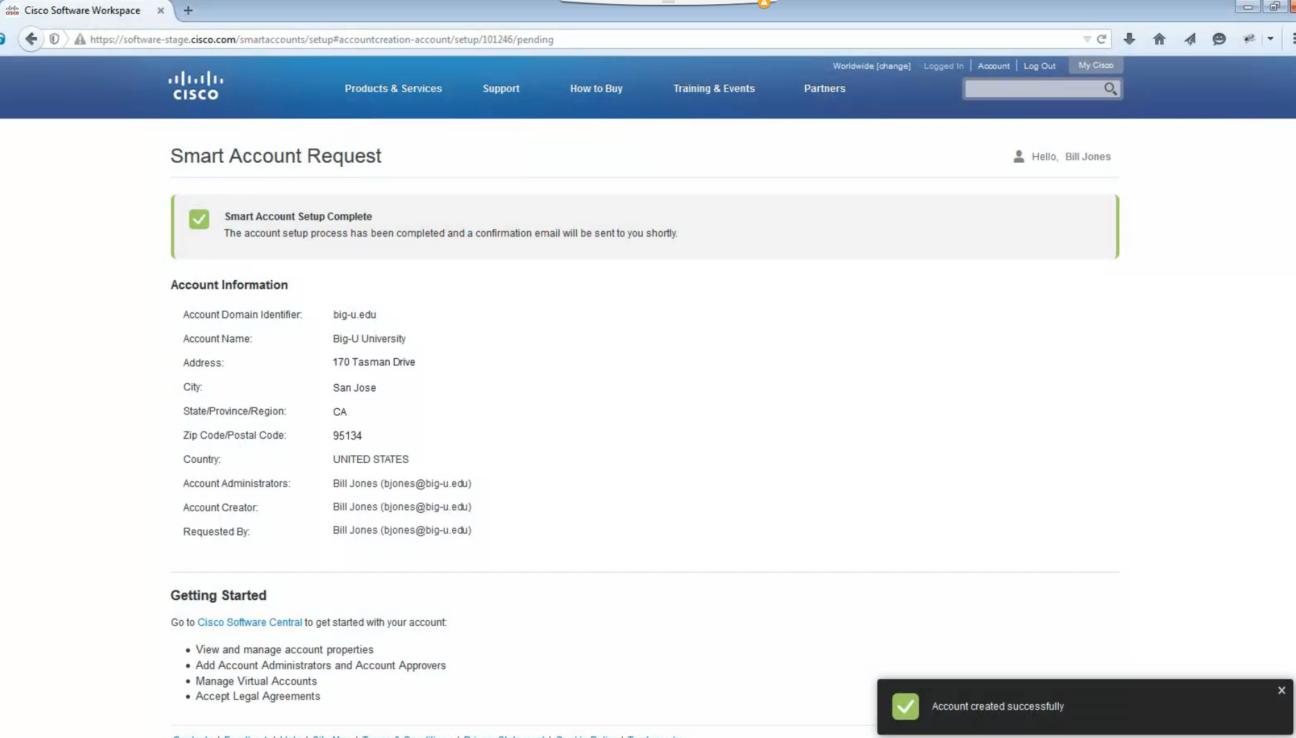Click the Smart Account Setup Complete title
The image size is (1296, 738).
click(298, 217)
